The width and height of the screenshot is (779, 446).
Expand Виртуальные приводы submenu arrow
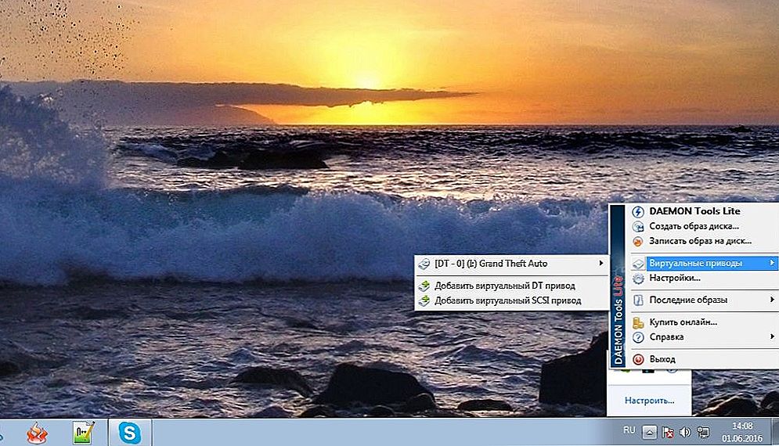772,263
